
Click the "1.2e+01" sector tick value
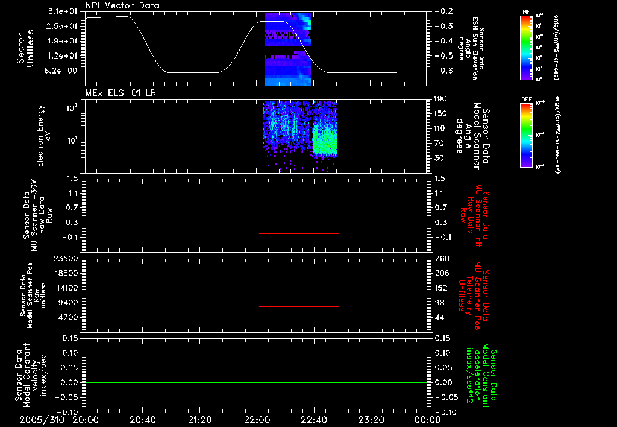(x=63, y=56)
